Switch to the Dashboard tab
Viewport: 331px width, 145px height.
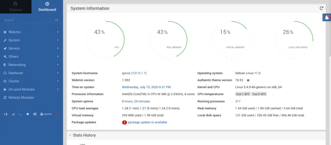coord(47,7)
